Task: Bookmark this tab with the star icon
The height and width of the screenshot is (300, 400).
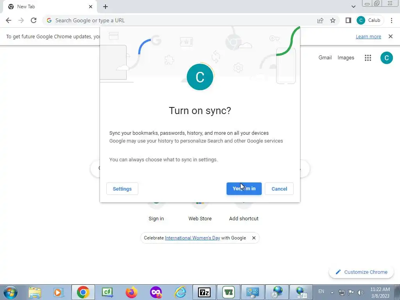Action: pos(333,20)
